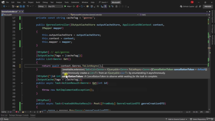This screenshot has width=215, height=121.
Task: Click the warnings count indicator showing 1
Action: click(x=24, y=112)
